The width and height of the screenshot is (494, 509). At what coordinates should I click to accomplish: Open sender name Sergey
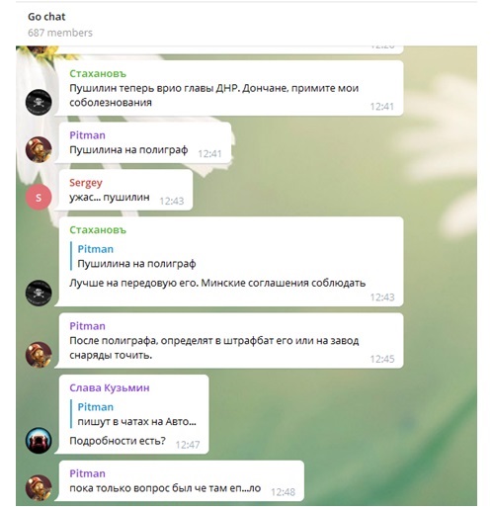(x=86, y=183)
